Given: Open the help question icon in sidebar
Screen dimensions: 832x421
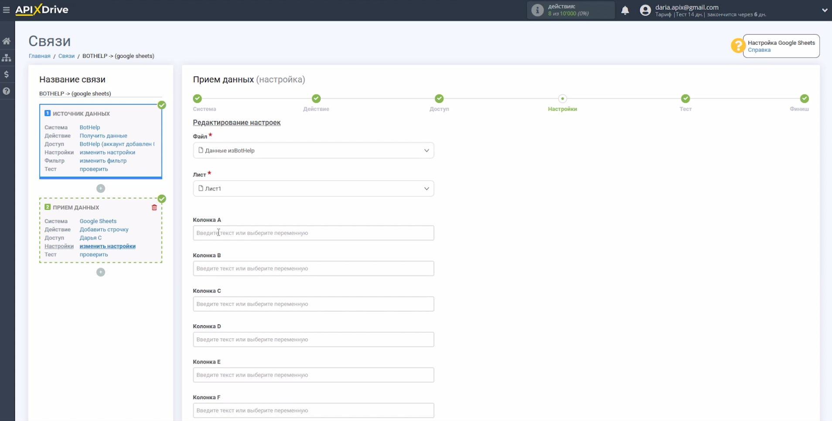Looking at the screenshot, I should pyautogui.click(x=7, y=91).
